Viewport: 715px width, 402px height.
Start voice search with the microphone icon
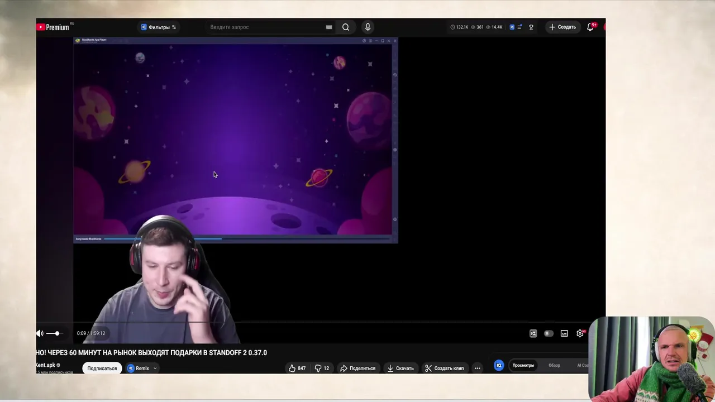(368, 27)
